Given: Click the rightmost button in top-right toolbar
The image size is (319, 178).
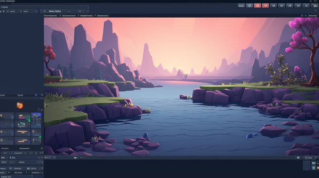Looking at the screenshot, I should [x=315, y=6].
